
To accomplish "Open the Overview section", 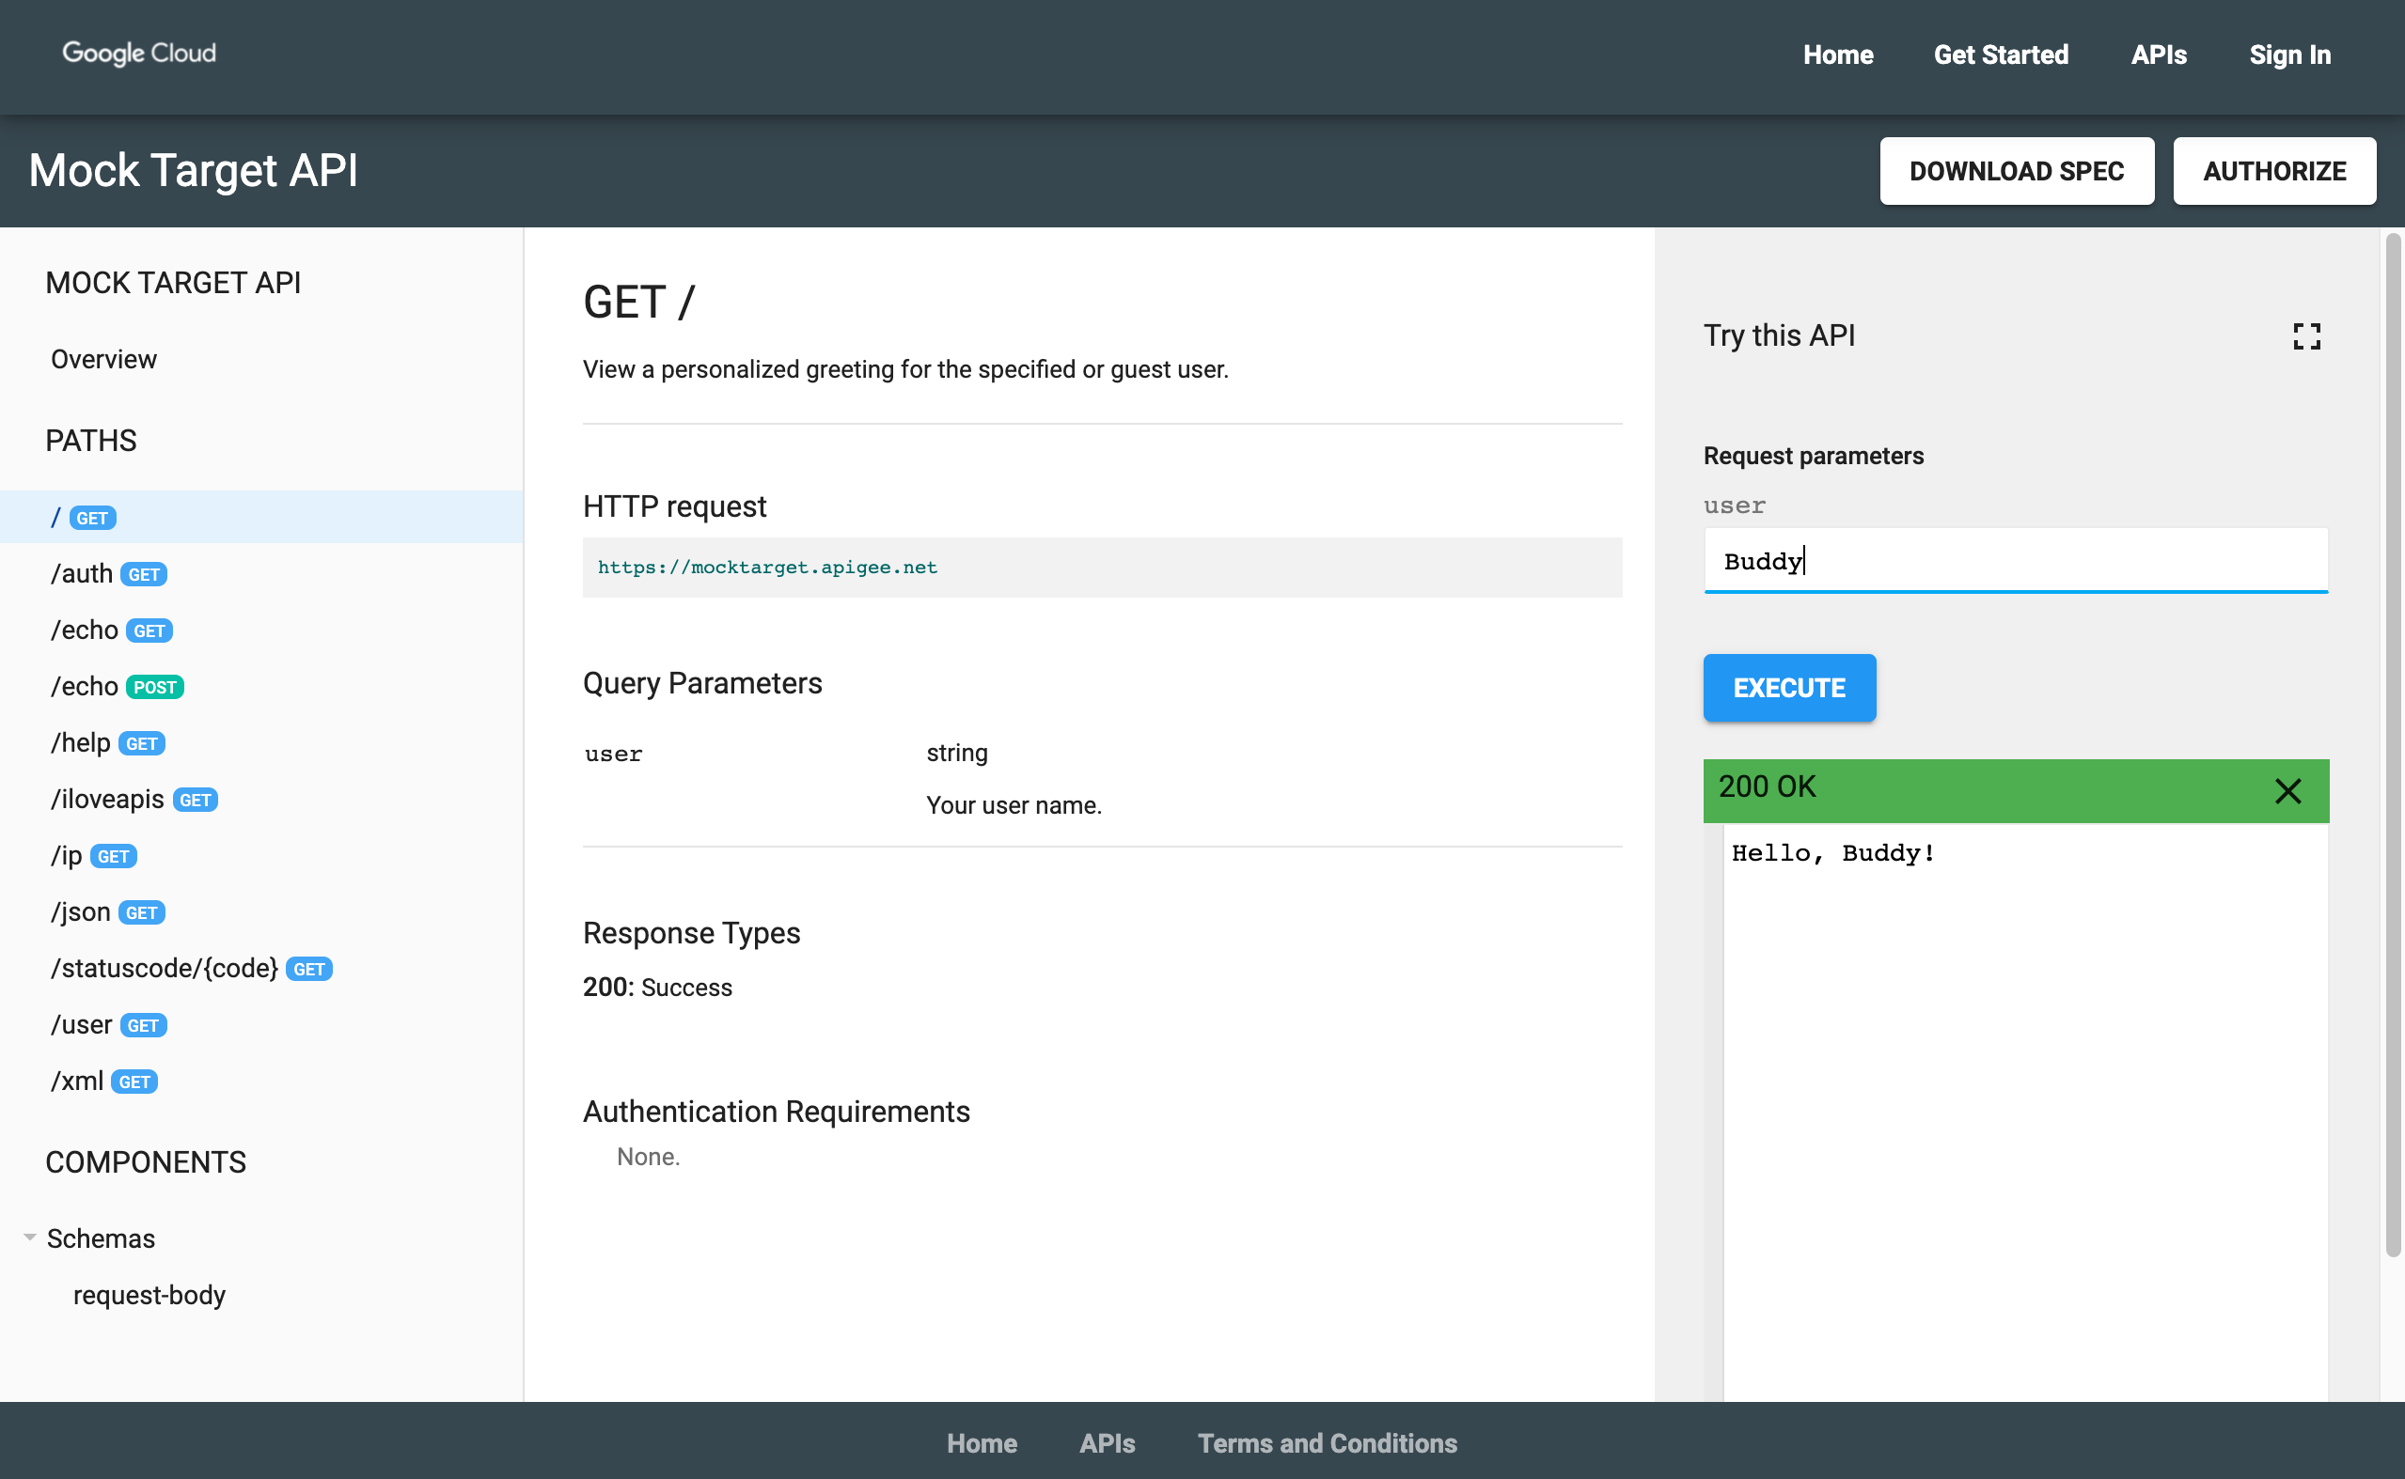I will 103,357.
